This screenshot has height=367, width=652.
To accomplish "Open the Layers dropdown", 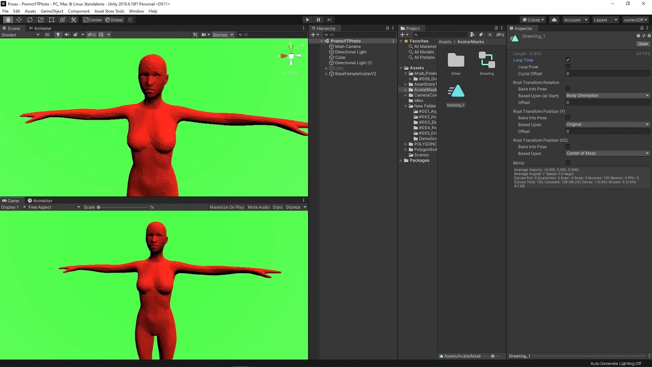I will click(x=606, y=20).
